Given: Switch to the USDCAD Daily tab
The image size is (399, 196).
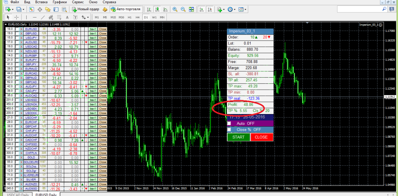Looking at the screenshot, I should point(18,194).
